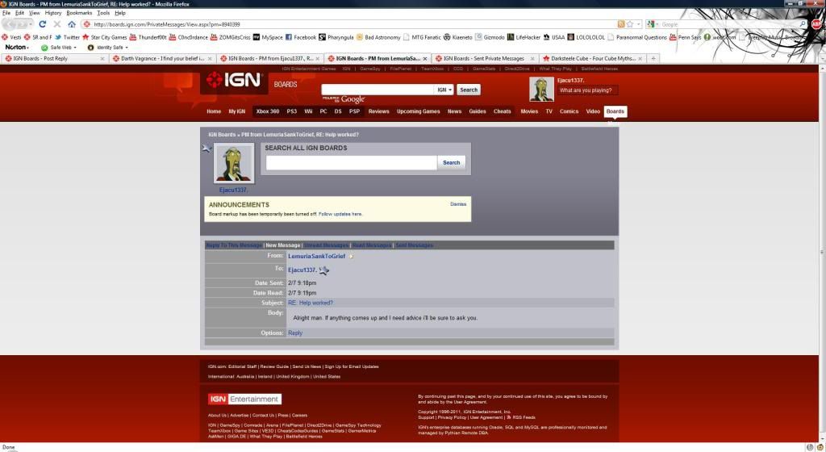
Task: Open the Identity Safe dropdown
Action: (x=108, y=48)
